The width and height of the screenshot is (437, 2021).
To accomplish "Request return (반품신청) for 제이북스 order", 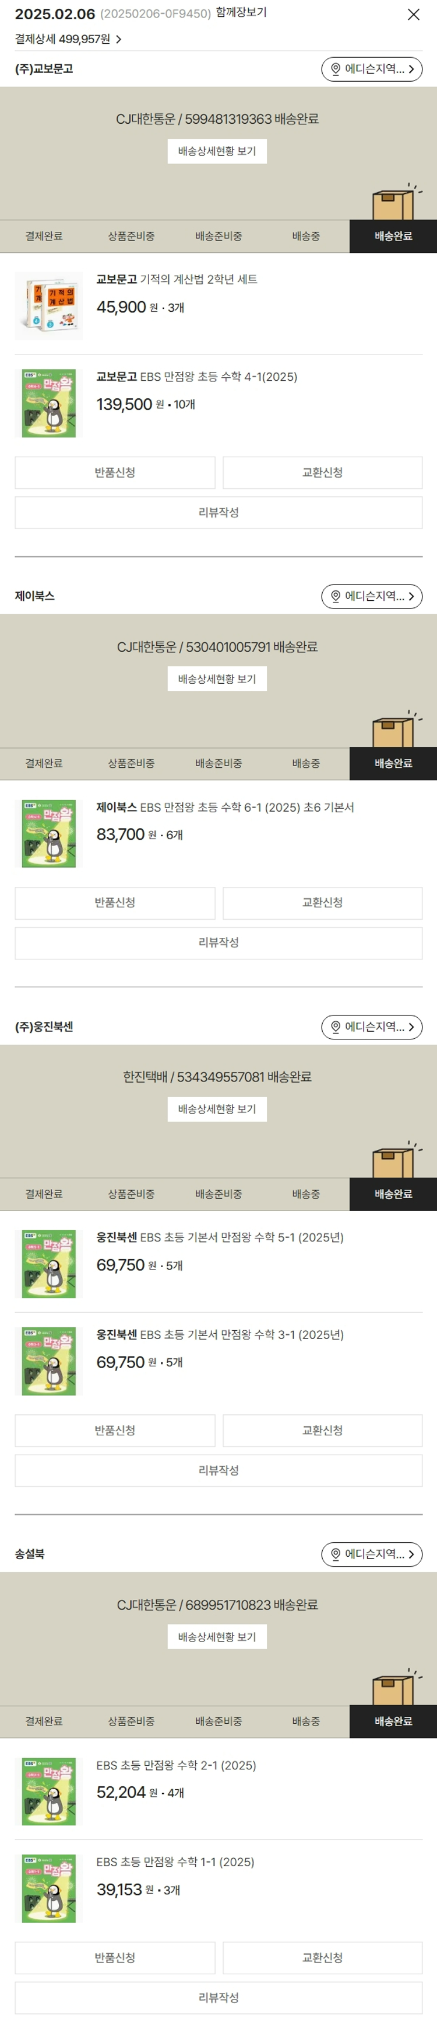I will click(x=115, y=903).
